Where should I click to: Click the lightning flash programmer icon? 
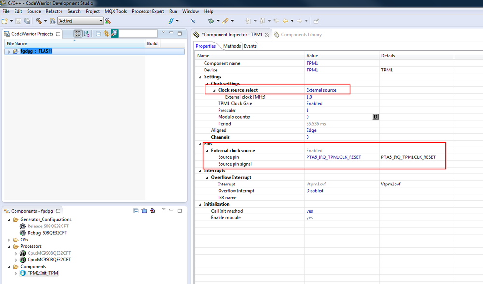tap(171, 21)
